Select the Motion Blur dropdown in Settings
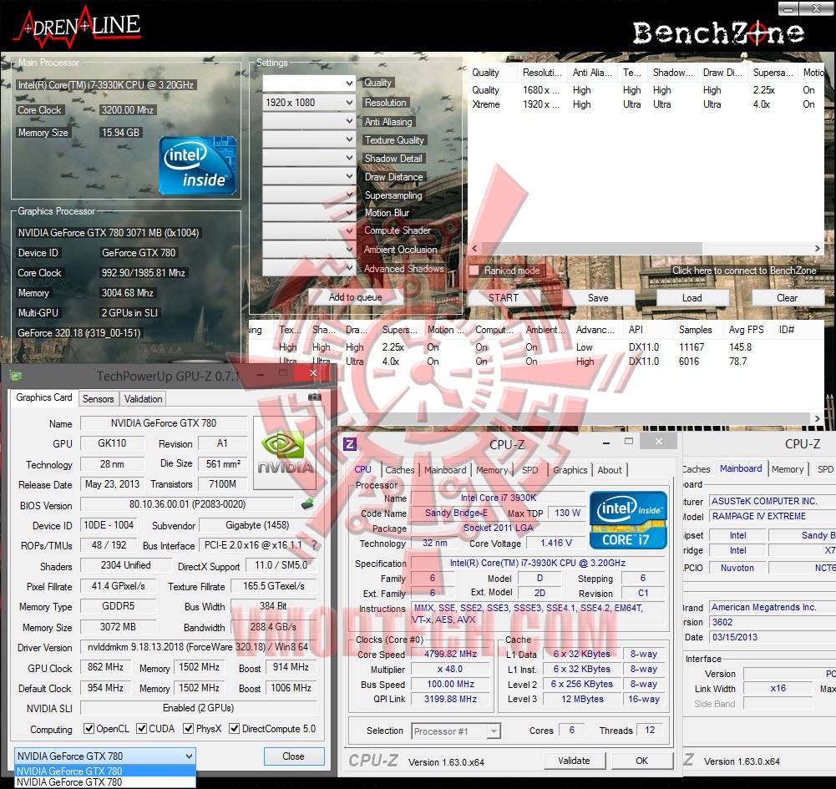 pos(309,213)
